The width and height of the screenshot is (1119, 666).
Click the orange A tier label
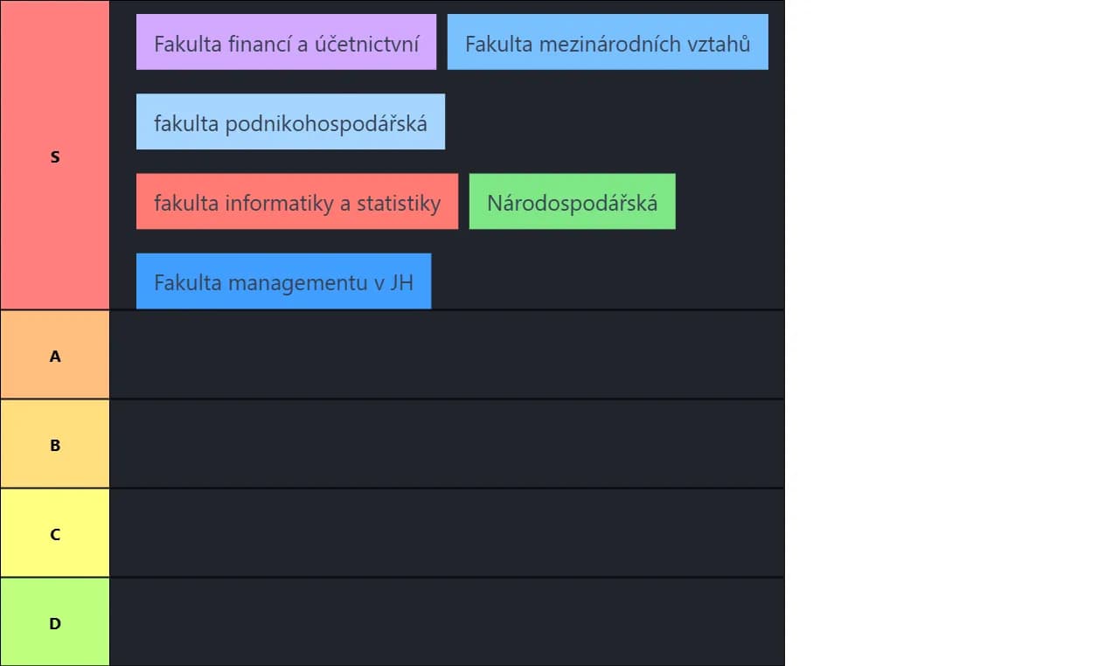click(x=55, y=355)
